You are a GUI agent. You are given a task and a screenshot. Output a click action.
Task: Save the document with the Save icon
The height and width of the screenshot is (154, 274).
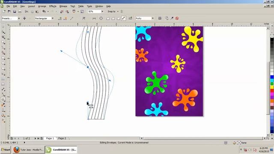click(15, 12)
